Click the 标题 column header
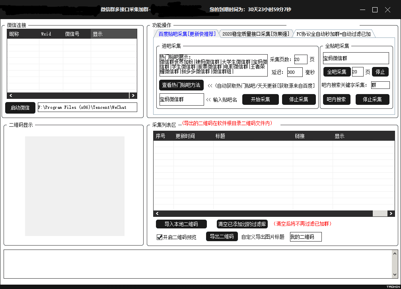The height and width of the screenshot is (289, 401). 253,136
